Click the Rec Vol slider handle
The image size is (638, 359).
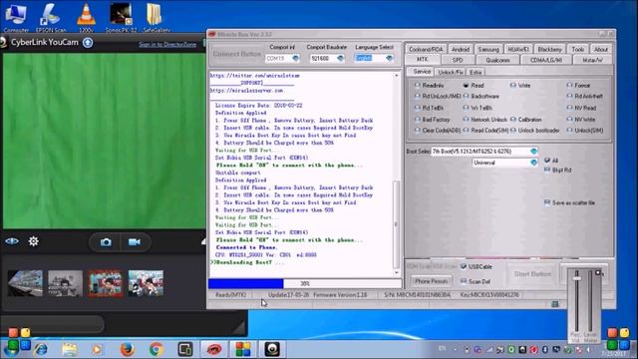[x=576, y=278]
